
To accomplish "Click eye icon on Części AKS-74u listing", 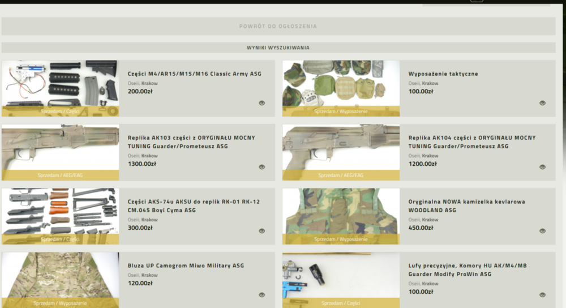I will [x=261, y=231].
